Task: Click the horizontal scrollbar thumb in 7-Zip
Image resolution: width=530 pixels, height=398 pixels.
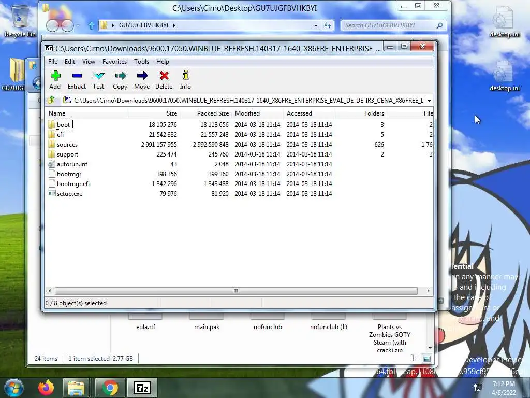Action: pyautogui.click(x=236, y=291)
